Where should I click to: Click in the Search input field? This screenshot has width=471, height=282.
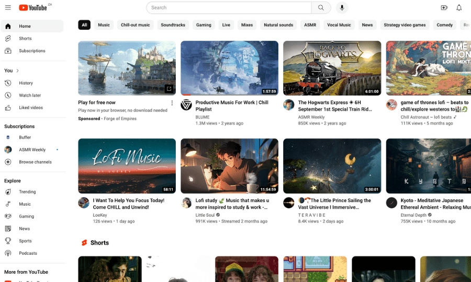click(x=230, y=8)
